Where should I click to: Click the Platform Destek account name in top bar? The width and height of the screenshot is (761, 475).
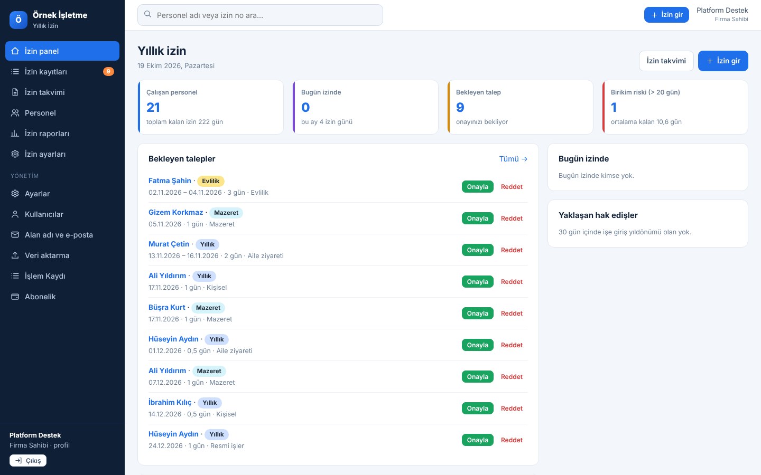click(722, 11)
